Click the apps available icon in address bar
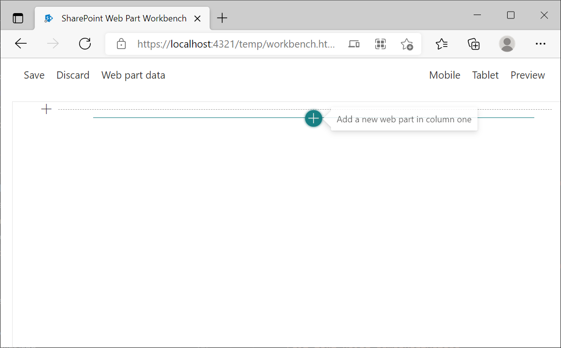 pyautogui.click(x=380, y=44)
